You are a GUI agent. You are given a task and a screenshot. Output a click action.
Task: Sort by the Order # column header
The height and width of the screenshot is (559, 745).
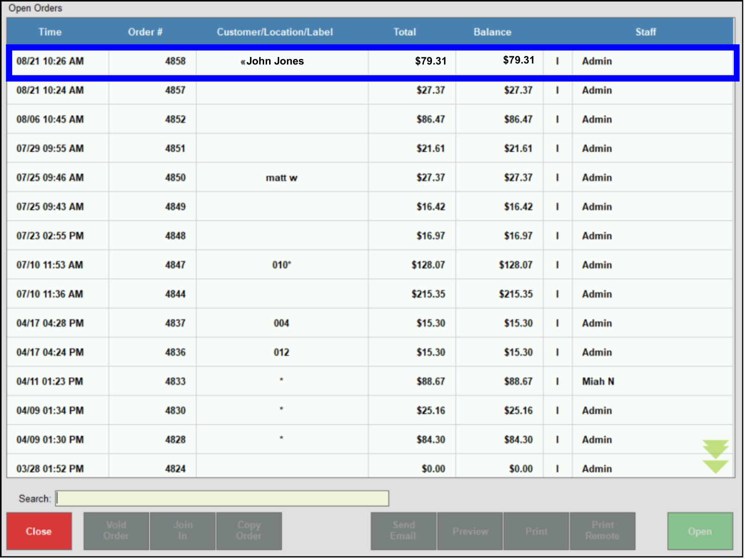click(x=145, y=32)
